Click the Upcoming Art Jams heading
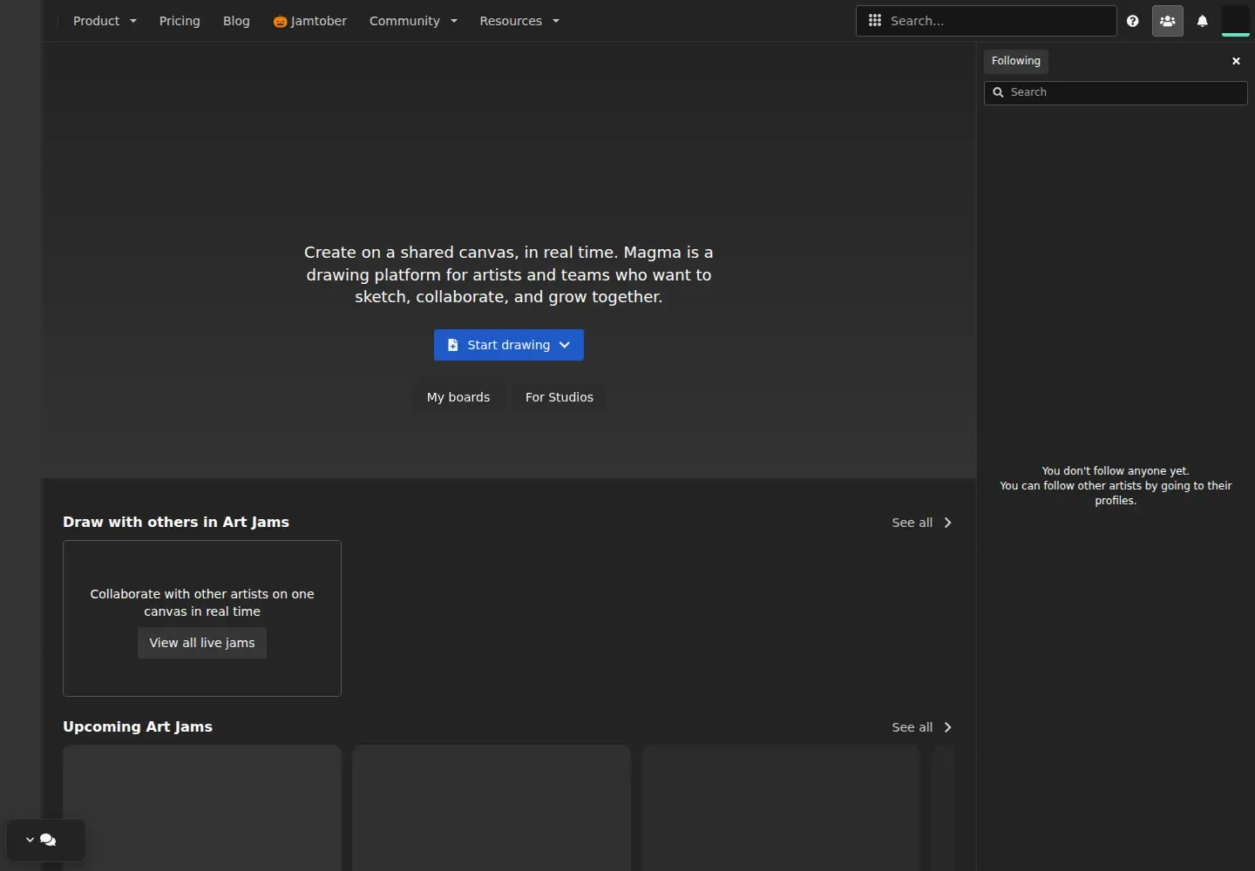This screenshot has height=871, width=1255. [x=138, y=727]
